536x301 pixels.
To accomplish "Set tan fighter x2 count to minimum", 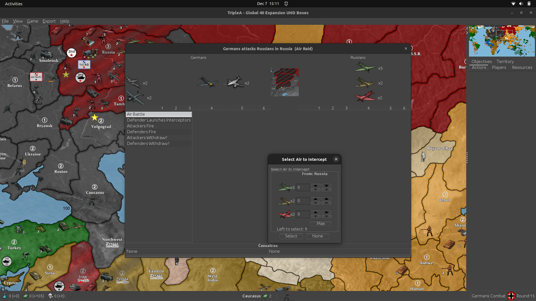I will click(326, 203).
